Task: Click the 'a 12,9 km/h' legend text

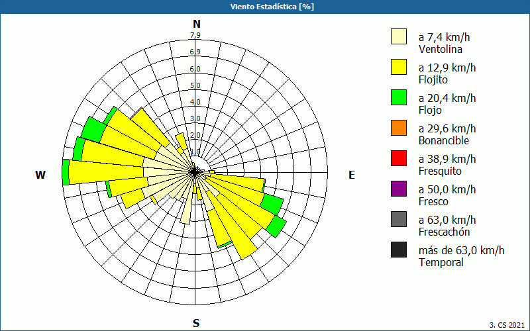Action: coord(447,68)
